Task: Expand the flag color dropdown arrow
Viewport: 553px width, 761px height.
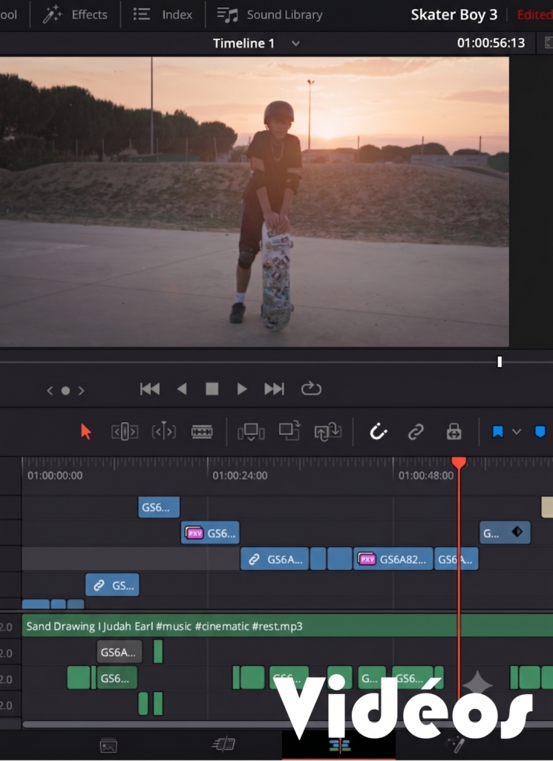Action: [517, 432]
